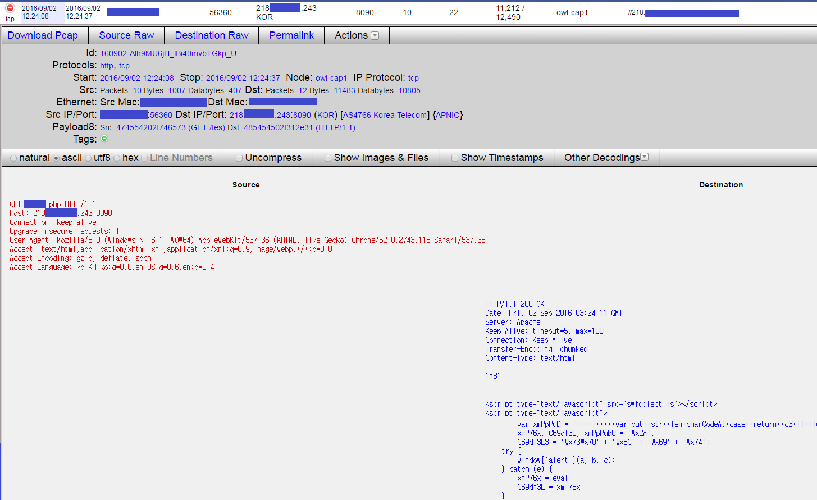
Task: Click the Permalink item
Action: point(291,35)
